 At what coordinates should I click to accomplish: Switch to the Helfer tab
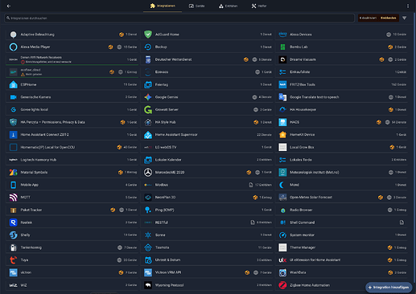[259, 6]
